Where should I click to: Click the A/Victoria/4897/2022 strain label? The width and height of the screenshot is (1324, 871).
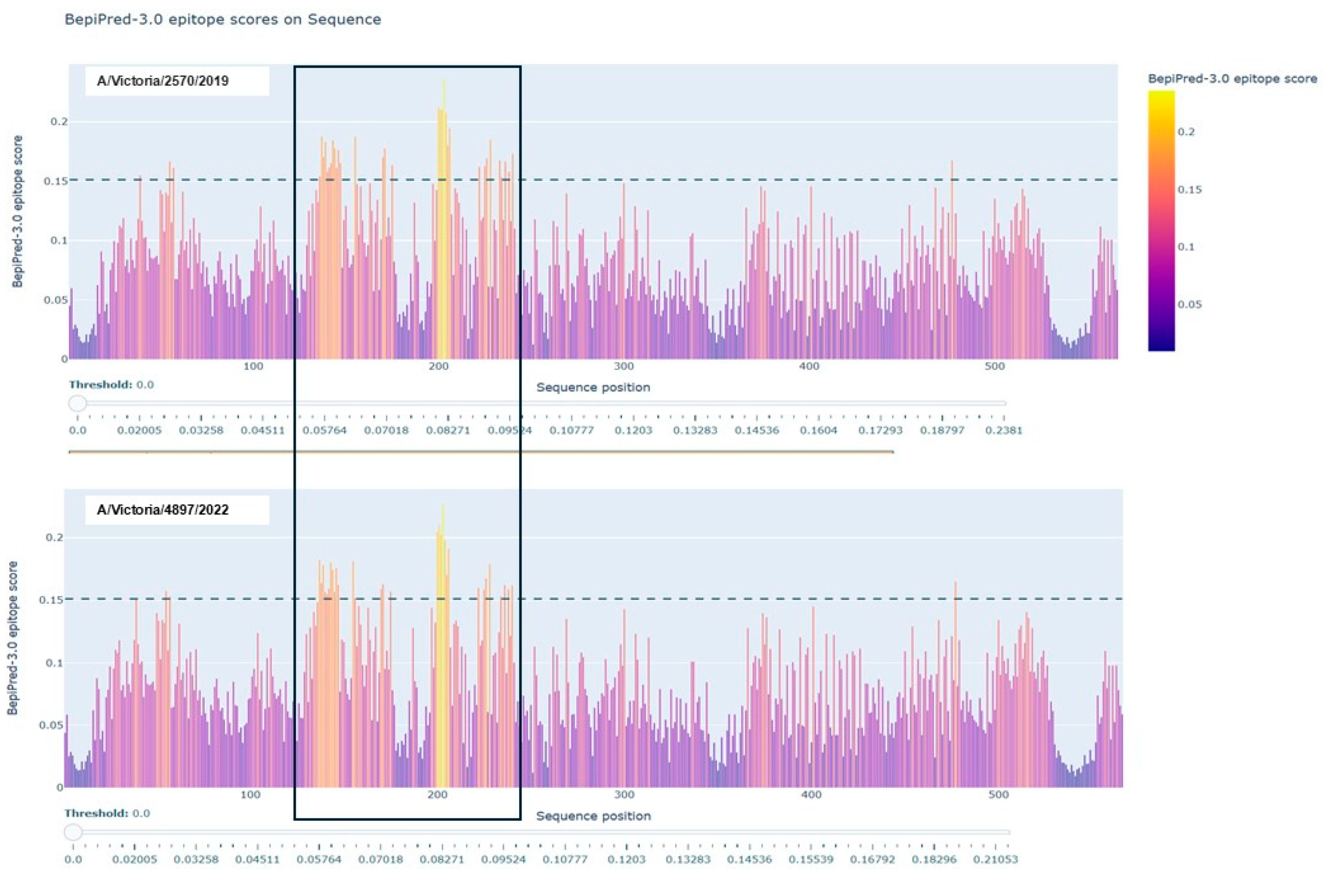click(x=163, y=510)
